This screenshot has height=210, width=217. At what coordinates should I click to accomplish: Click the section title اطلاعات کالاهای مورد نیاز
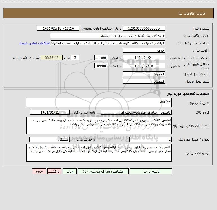[x=188, y=94]
